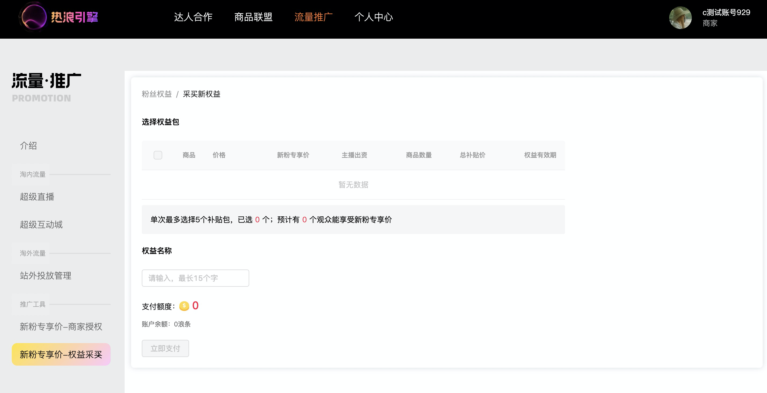Open 站外投放管理 in the sidebar
Image resolution: width=767 pixels, height=393 pixels.
click(x=46, y=276)
